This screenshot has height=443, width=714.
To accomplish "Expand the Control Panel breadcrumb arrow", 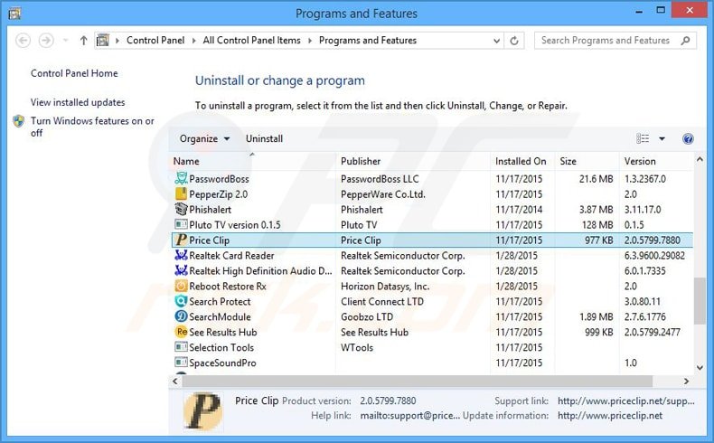I will pyautogui.click(x=193, y=41).
